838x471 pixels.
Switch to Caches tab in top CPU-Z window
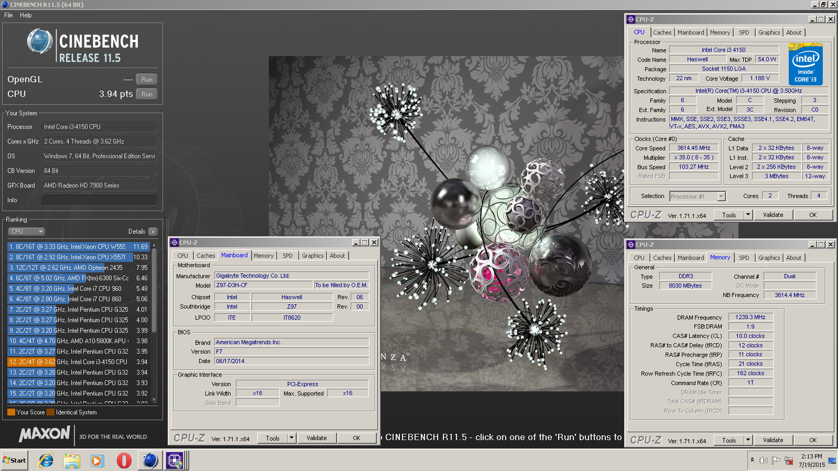tap(662, 32)
